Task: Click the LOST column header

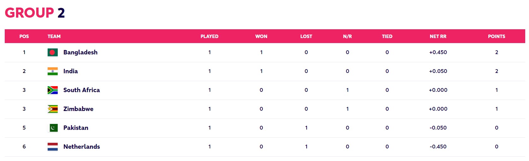Action: pos(306,36)
